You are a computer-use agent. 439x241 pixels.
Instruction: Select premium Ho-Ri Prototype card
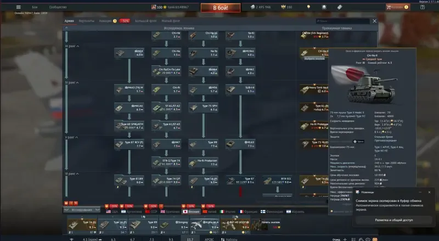pyautogui.click(x=314, y=126)
